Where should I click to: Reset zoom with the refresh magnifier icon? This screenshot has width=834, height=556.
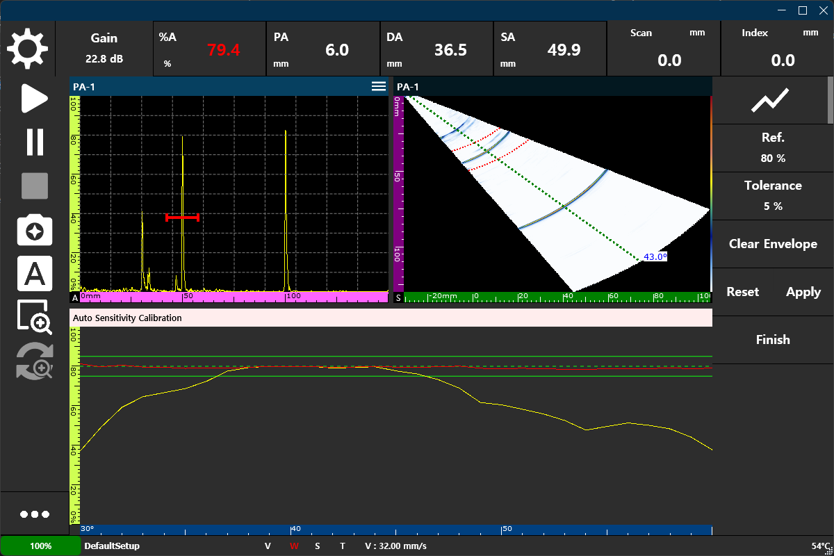point(35,360)
